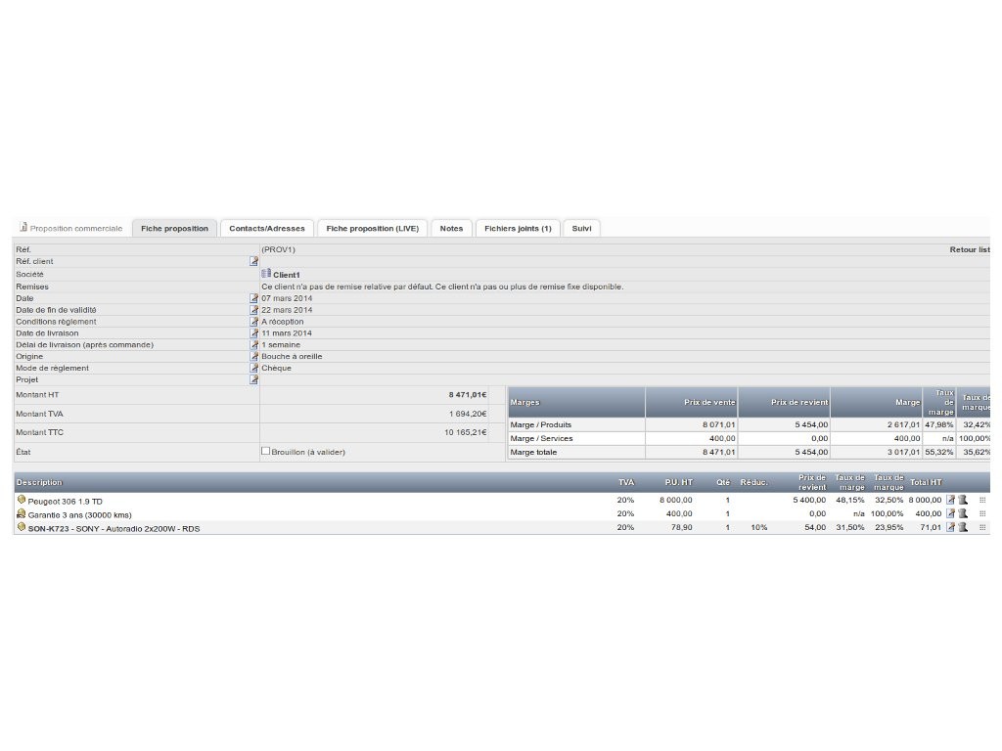Click the Total HT column header
Screen dimensions: 1002x751
(926, 482)
